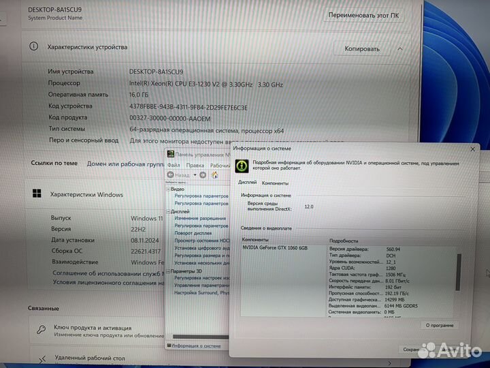Open the Правка menu in NVIDIA panel
This screenshot has height=368, width=490.
pos(195,165)
